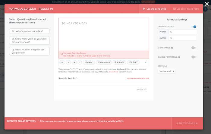Switch to Use Drag and Drop mode
Screen dimensions: 211x134
pyautogui.click(x=154, y=9)
